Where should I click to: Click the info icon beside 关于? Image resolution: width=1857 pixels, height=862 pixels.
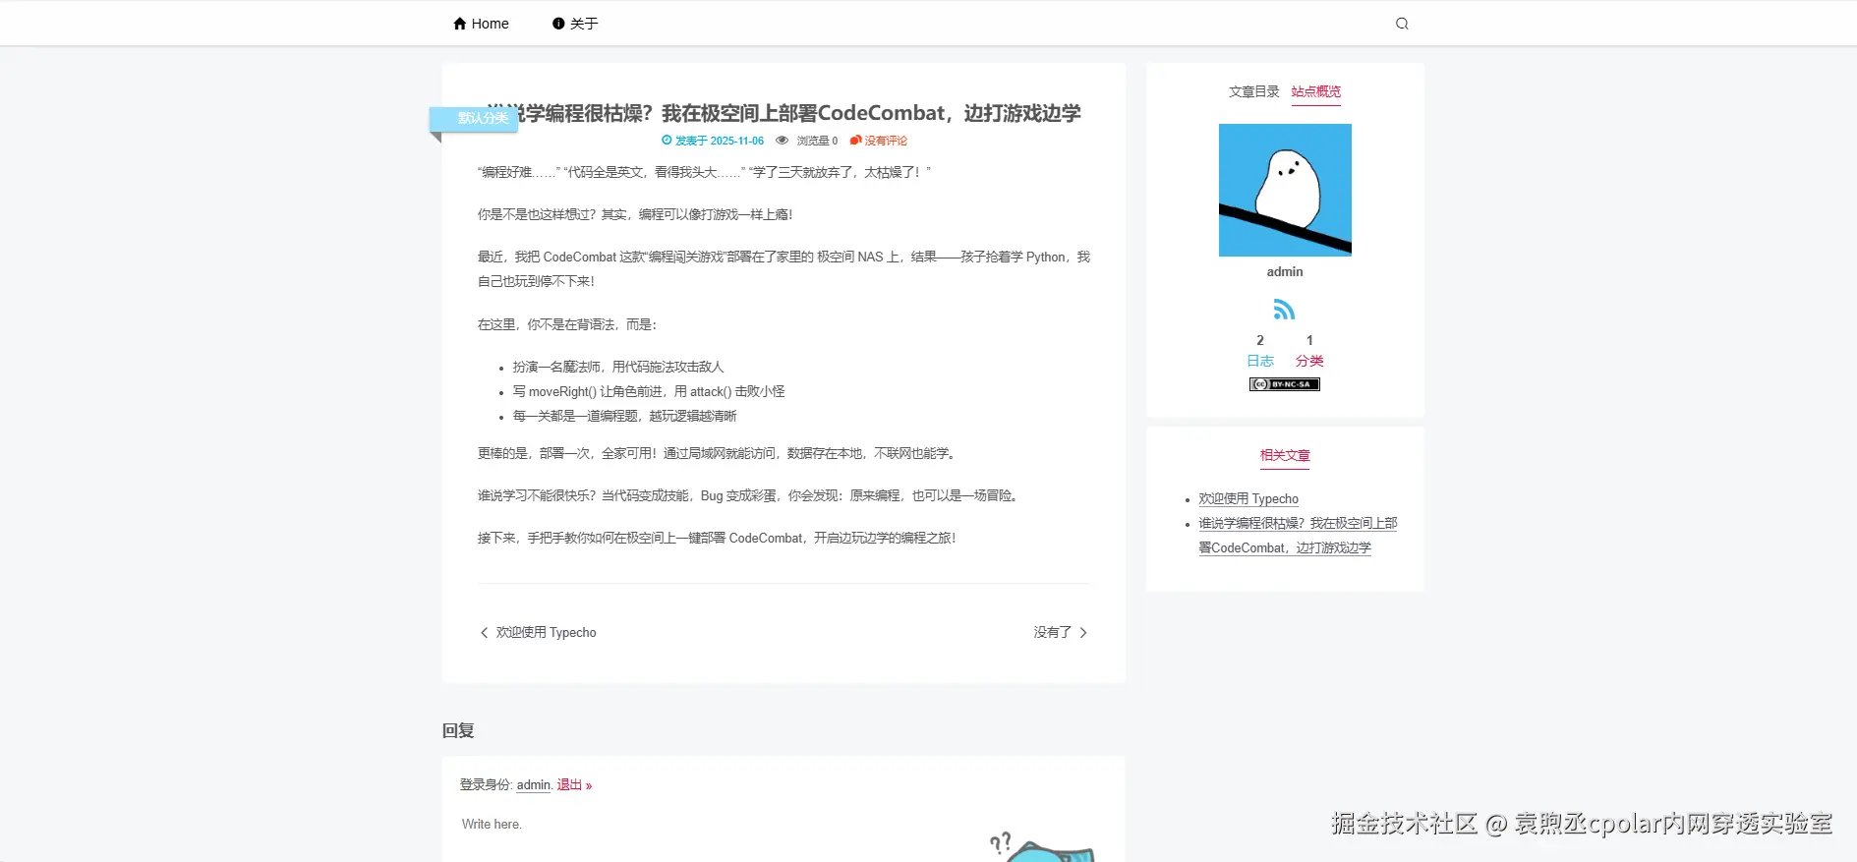[558, 24]
